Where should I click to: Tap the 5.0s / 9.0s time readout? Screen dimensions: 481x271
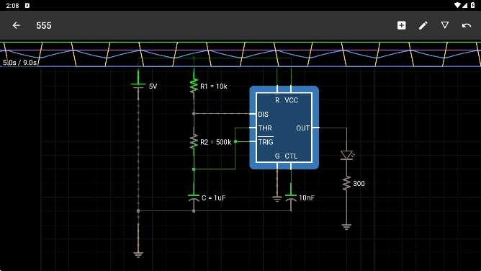20,63
